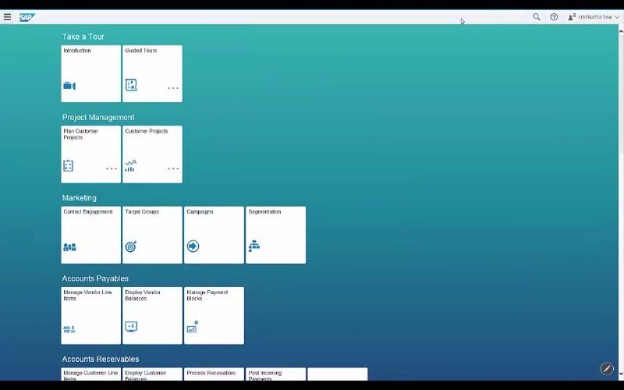This screenshot has height=390, width=624.
Task: Open the Process Receivables tile
Action: tap(214, 374)
